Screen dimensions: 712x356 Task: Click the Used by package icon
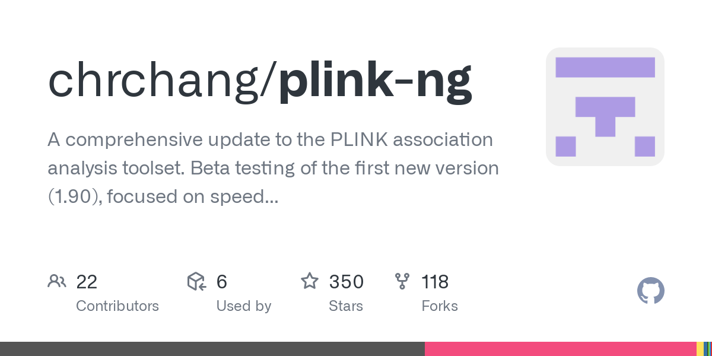tap(196, 281)
